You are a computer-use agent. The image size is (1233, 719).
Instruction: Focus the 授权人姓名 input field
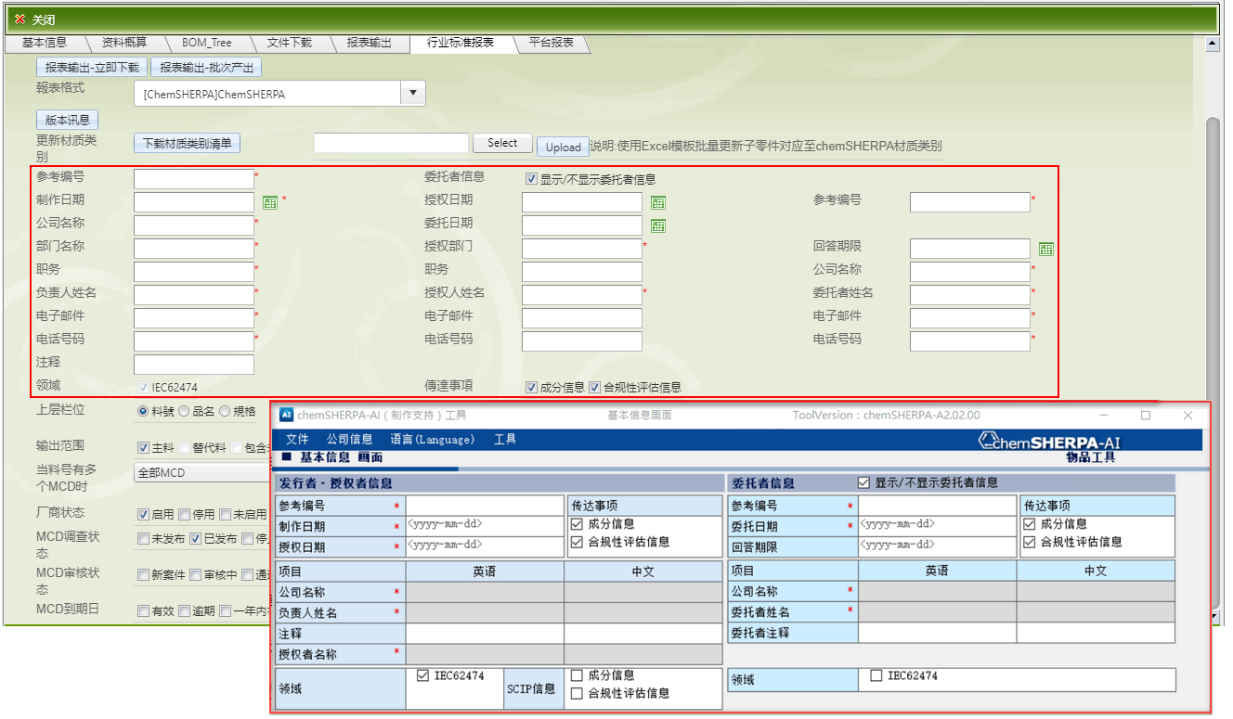[x=582, y=295]
